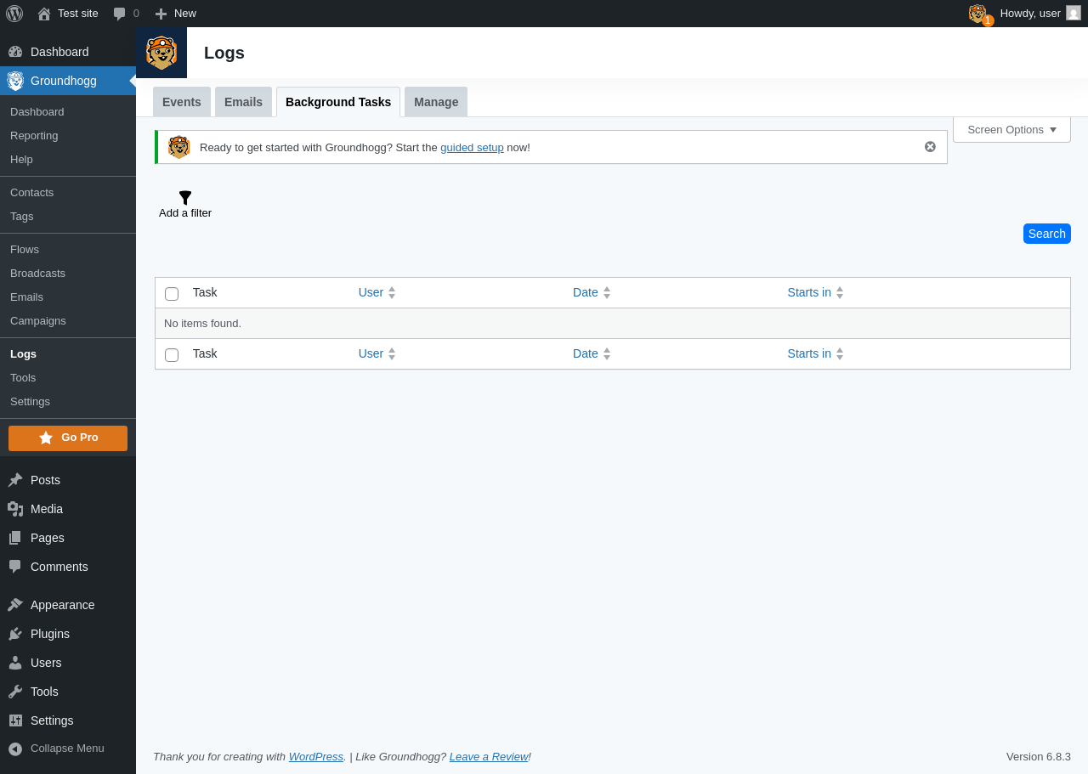
Task: Dismiss the guided setup notice
Action: click(930, 146)
